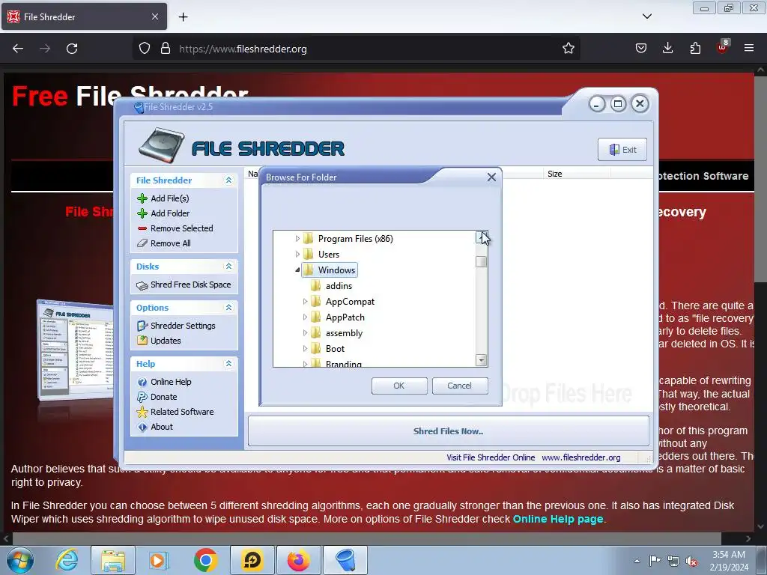Click the Remove All eraser icon
This screenshot has width=767, height=575.
click(142, 243)
